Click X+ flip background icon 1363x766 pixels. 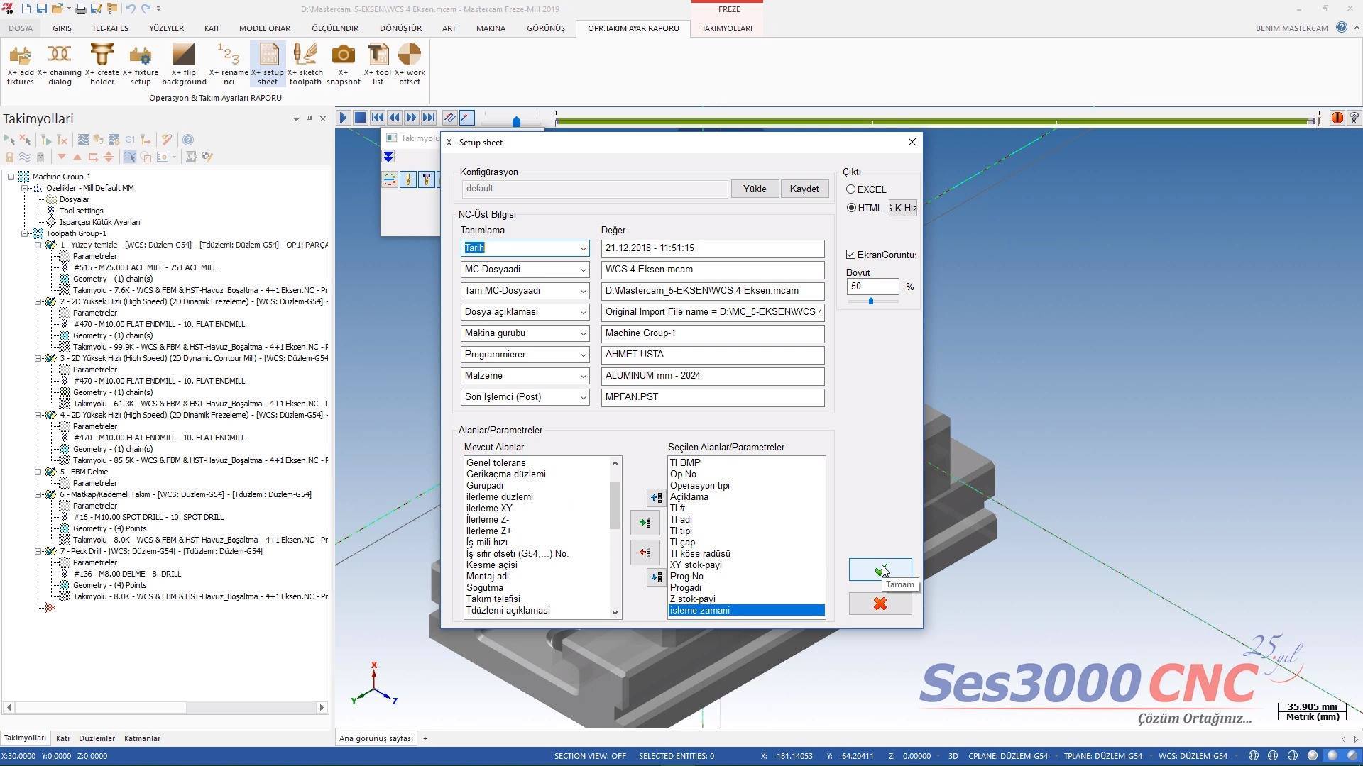coord(184,64)
